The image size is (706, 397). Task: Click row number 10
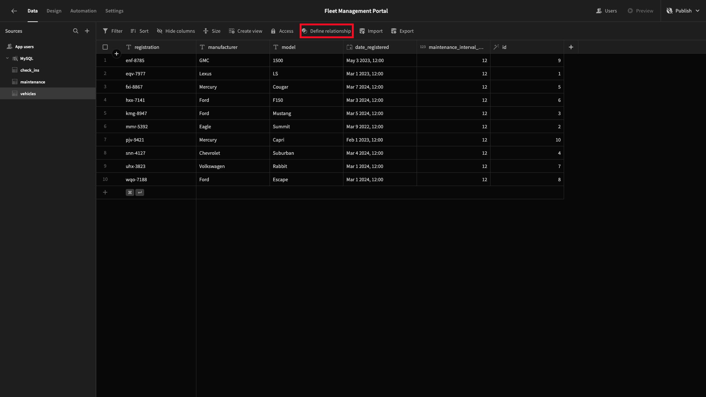(105, 179)
